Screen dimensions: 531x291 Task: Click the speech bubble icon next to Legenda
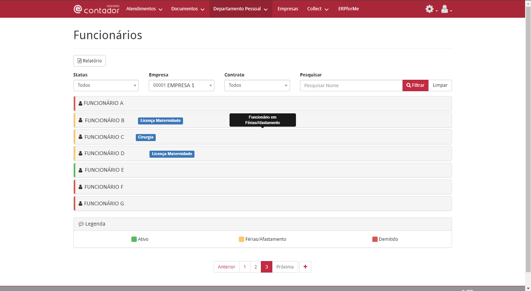81,224
